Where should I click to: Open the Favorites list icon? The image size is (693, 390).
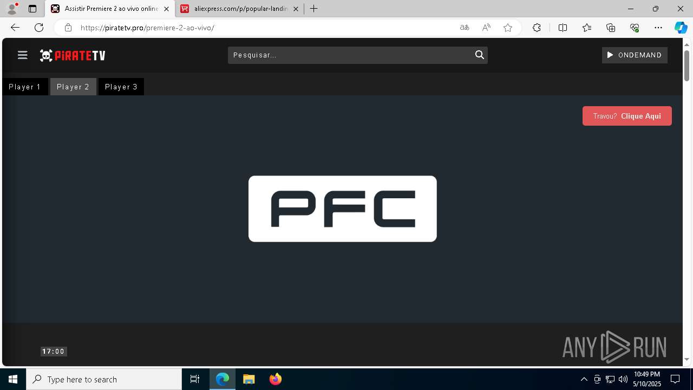click(x=587, y=28)
